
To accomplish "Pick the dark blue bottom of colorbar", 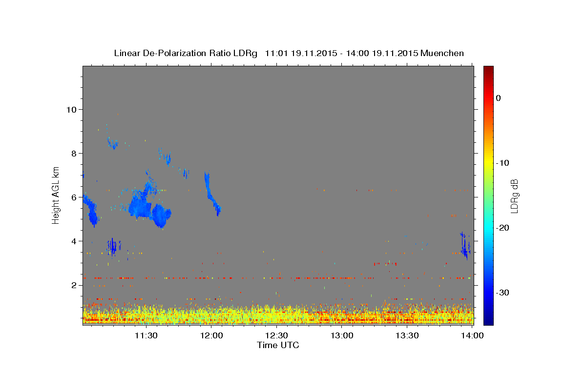I will tap(488, 321).
